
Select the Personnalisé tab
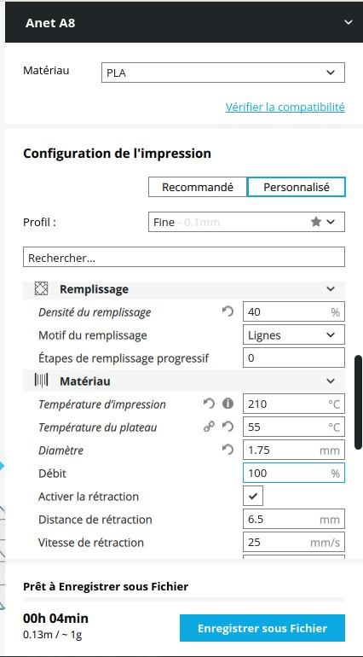(x=297, y=188)
